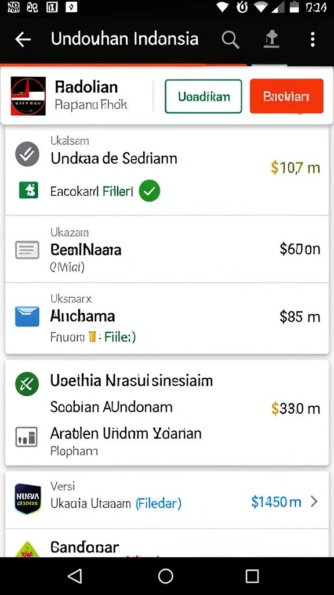The width and height of the screenshot is (334, 595).
Task: Tap the back arrow in the header
Action: point(23,39)
